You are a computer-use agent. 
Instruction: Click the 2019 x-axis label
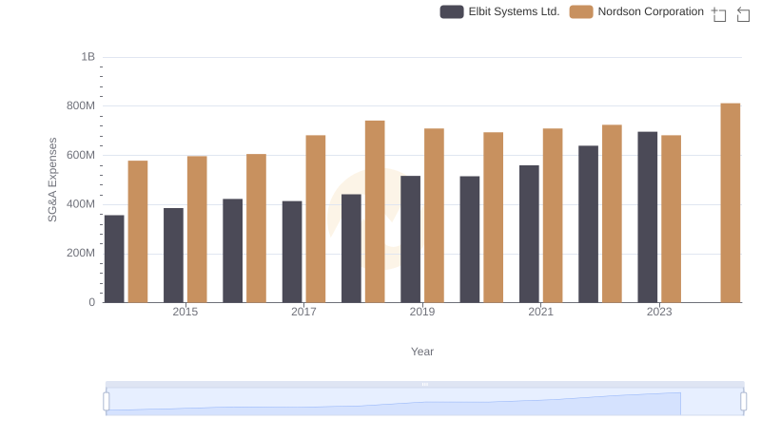pyautogui.click(x=422, y=312)
